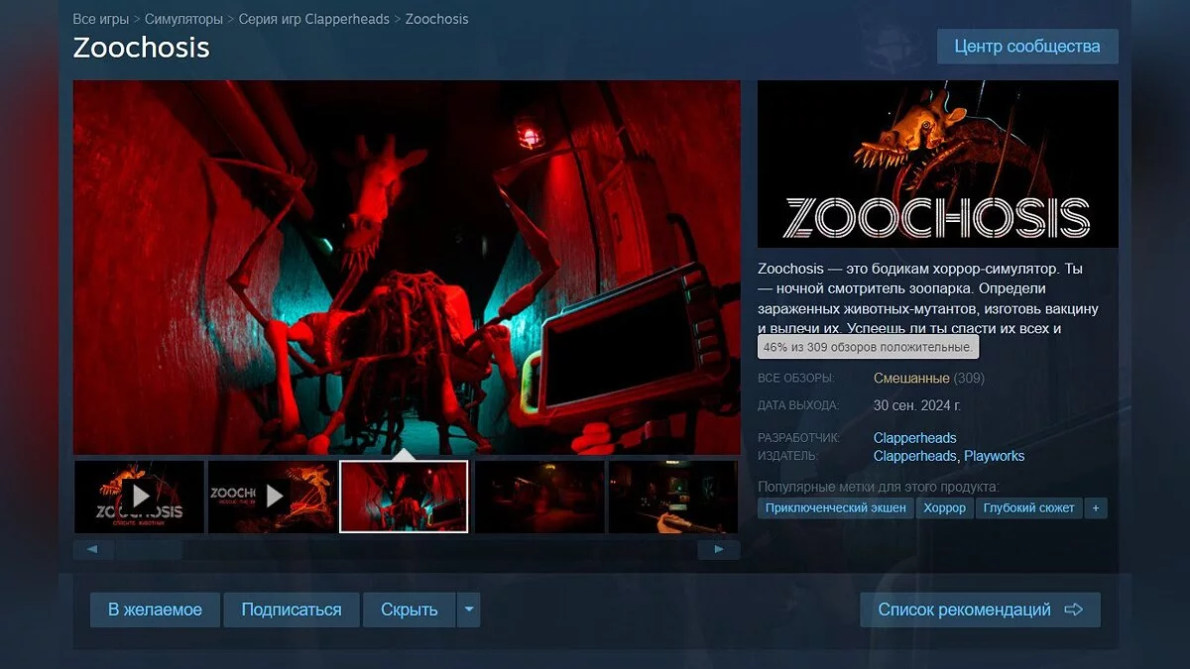Click the Zoochosis page title
Image resolution: width=1190 pixels, height=669 pixels.
point(141,48)
